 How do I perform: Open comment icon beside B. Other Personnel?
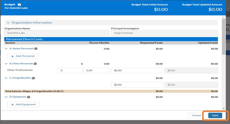pyautogui.click(x=35, y=64)
